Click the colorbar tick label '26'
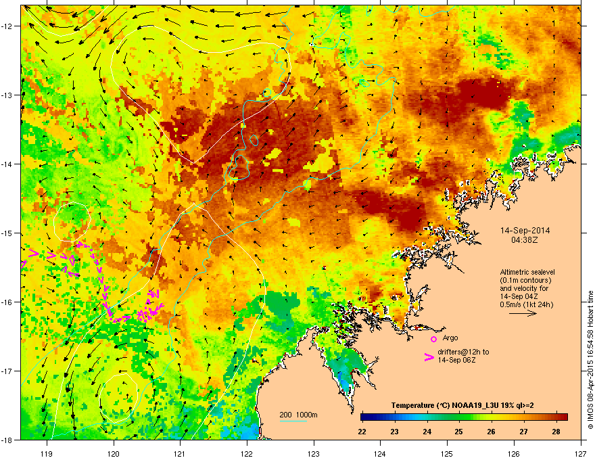The height and width of the screenshot is (460, 595). [491, 432]
